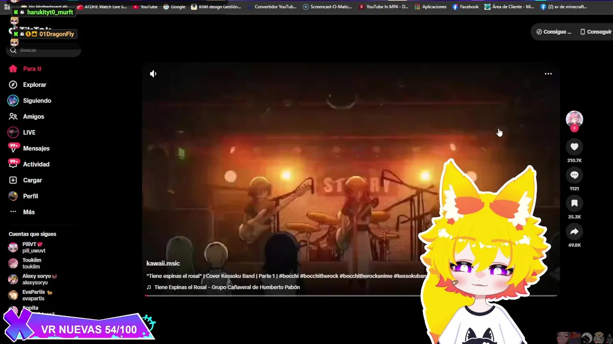Open the ATDHE Watch Live bookmark
This screenshot has width=613, height=344.
coord(102,7)
